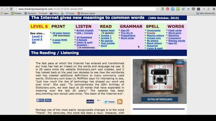Screen dimensions: 216x121
Task: Click the URL address bar
Action: 87,9
